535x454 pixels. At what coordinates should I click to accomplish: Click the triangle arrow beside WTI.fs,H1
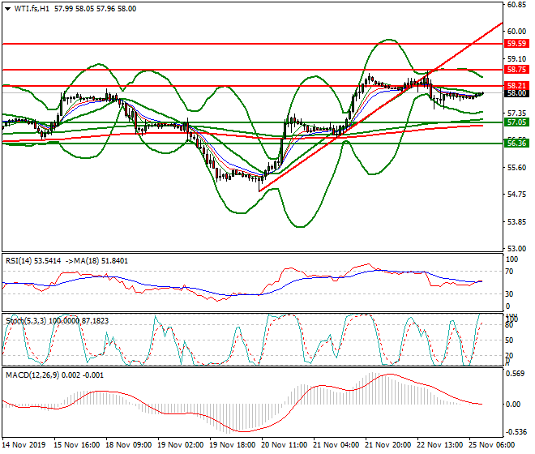pyautogui.click(x=6, y=8)
